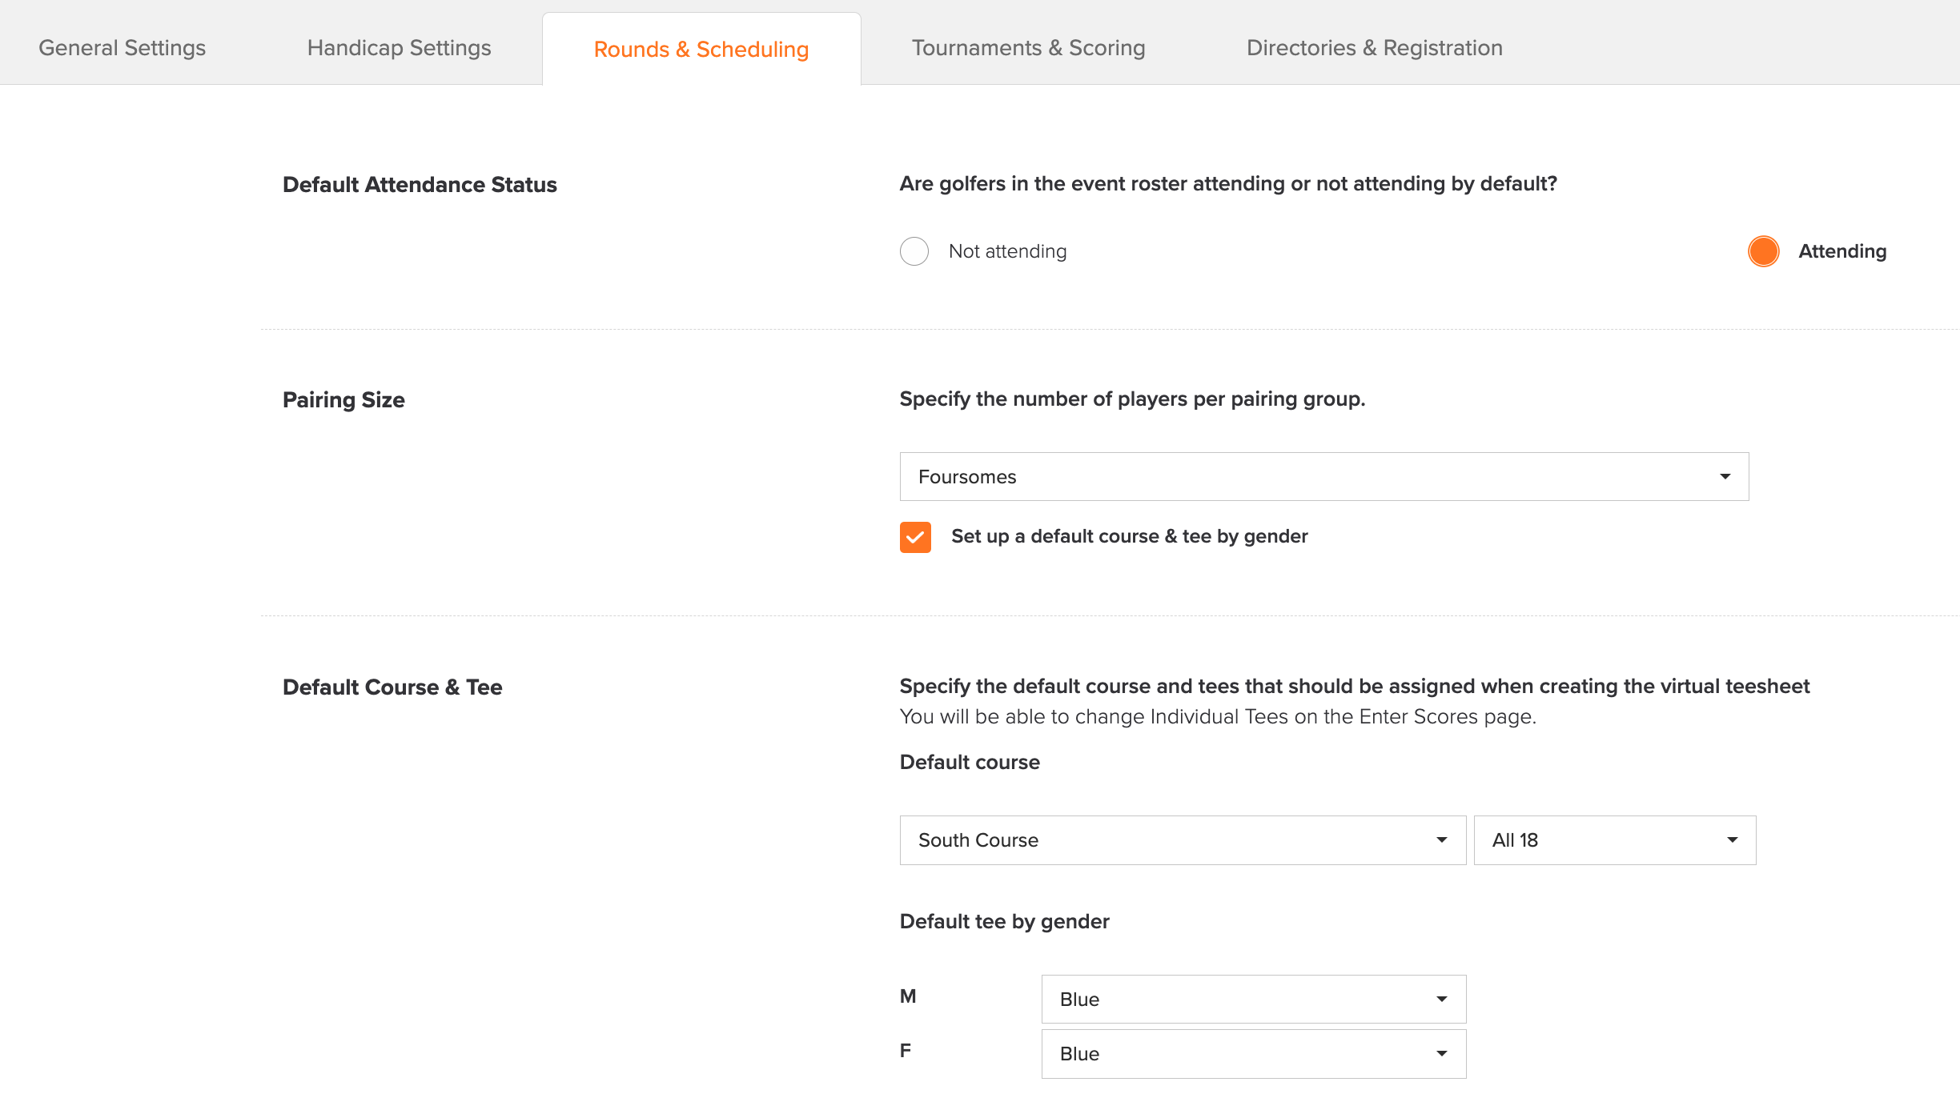Uncheck default course & tee by gender
1960x1106 pixels.
pos(915,537)
